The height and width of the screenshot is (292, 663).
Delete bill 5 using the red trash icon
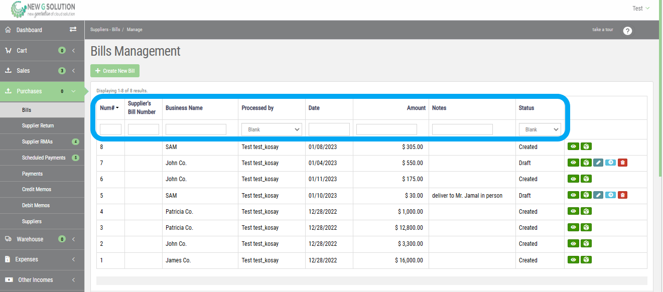(622, 195)
